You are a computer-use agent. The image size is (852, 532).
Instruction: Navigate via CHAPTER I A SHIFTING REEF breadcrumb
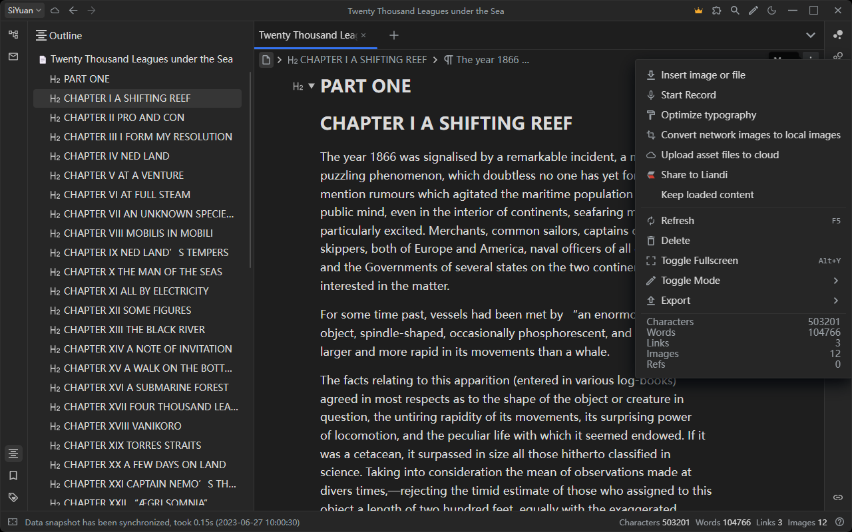[356, 59]
